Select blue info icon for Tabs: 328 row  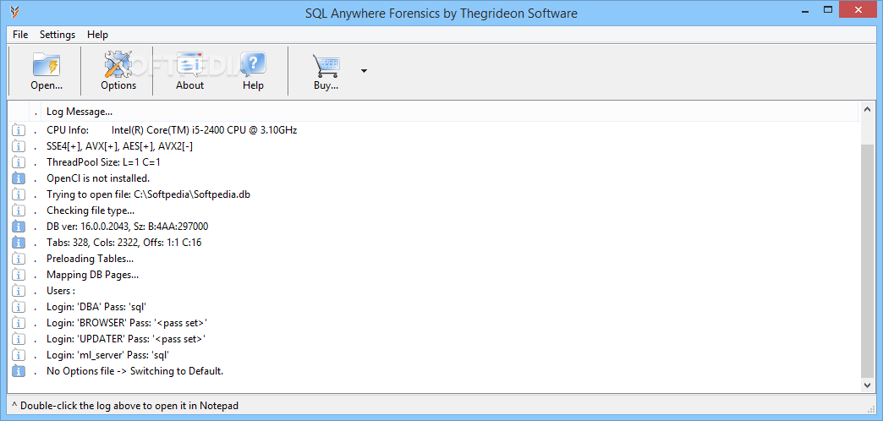click(x=19, y=243)
